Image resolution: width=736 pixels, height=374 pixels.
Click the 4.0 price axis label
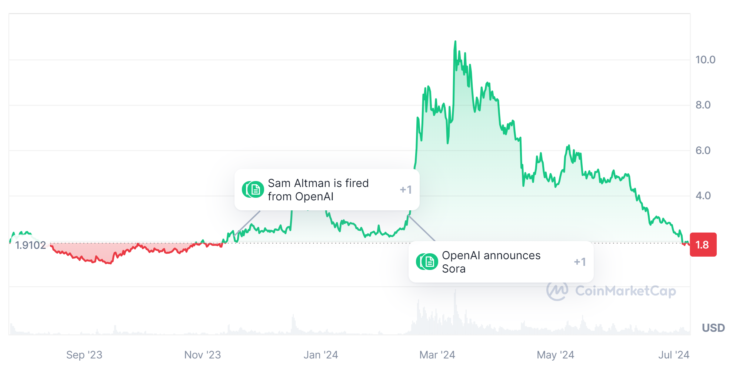pyautogui.click(x=703, y=196)
